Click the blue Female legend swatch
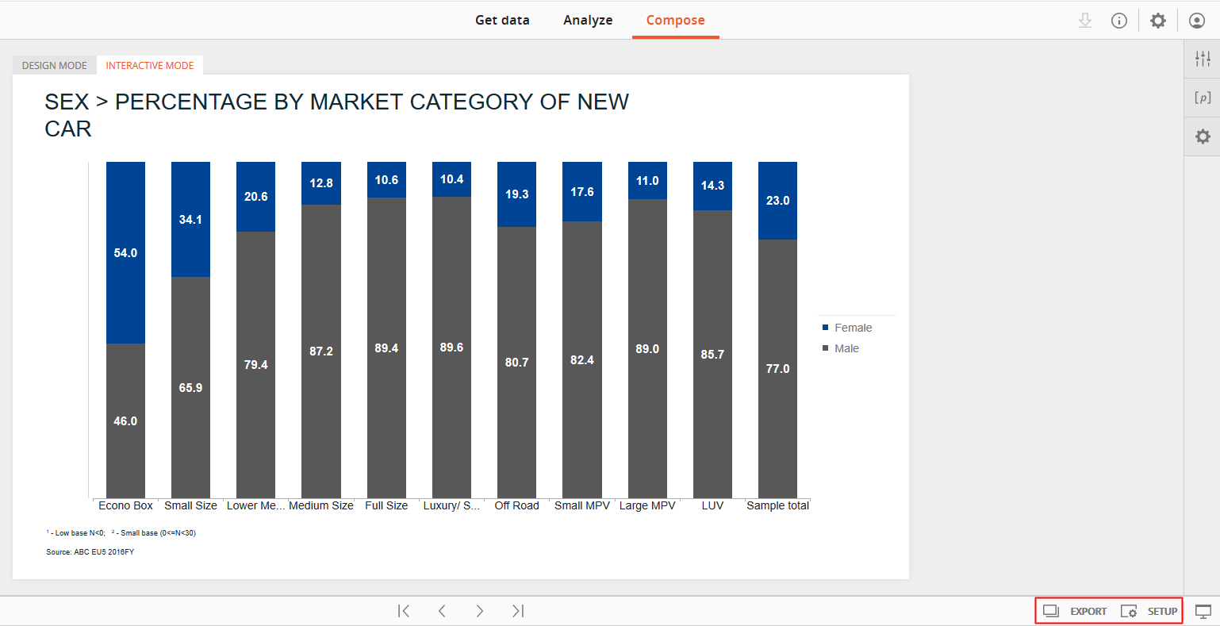Image resolution: width=1220 pixels, height=626 pixels. click(x=826, y=328)
